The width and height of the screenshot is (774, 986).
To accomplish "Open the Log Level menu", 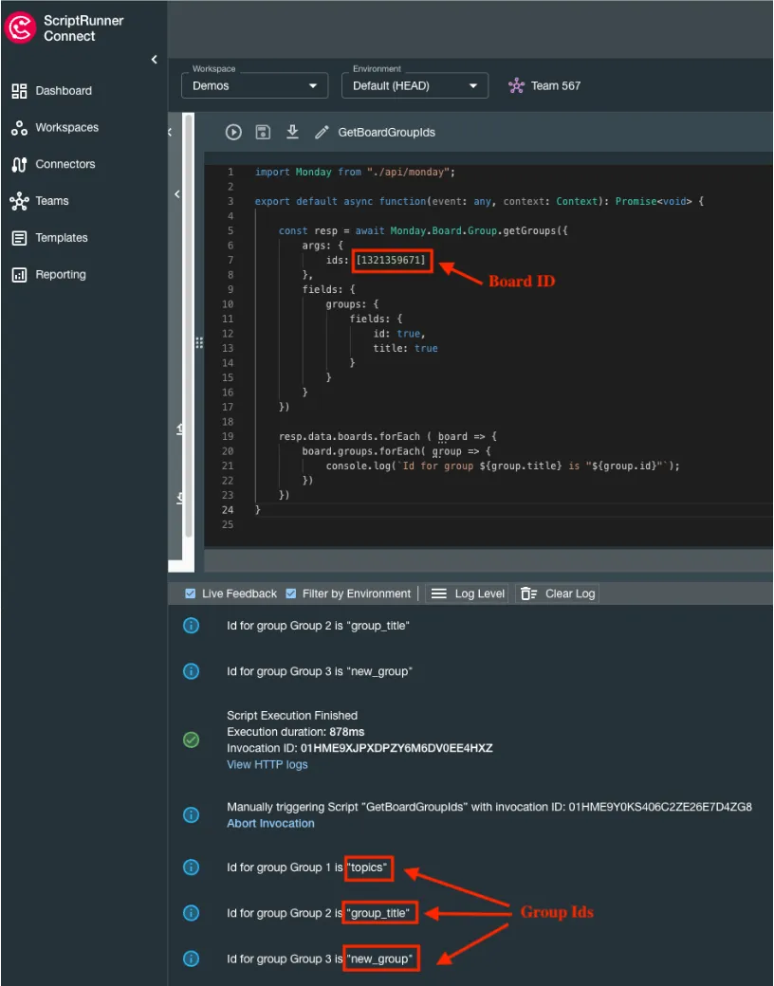I will (467, 593).
